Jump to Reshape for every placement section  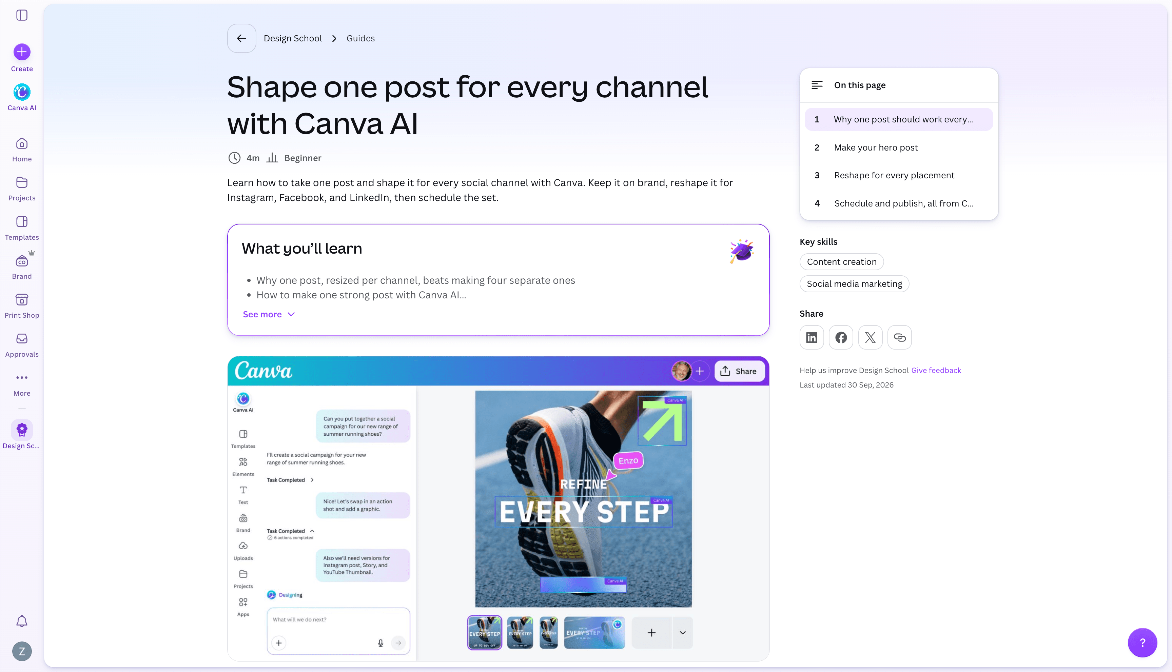click(x=898, y=175)
